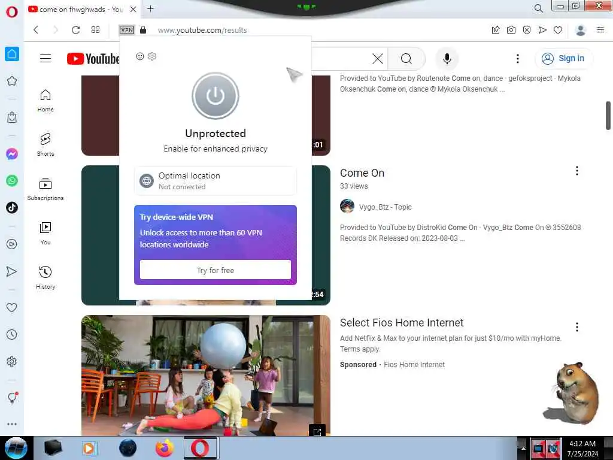
Task: Search with voice microphone button
Action: [x=447, y=59]
